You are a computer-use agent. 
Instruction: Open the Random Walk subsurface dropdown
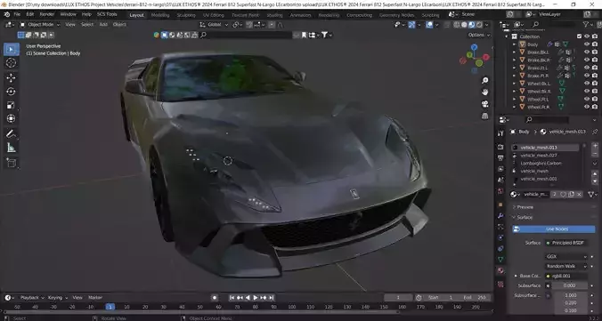(566, 266)
